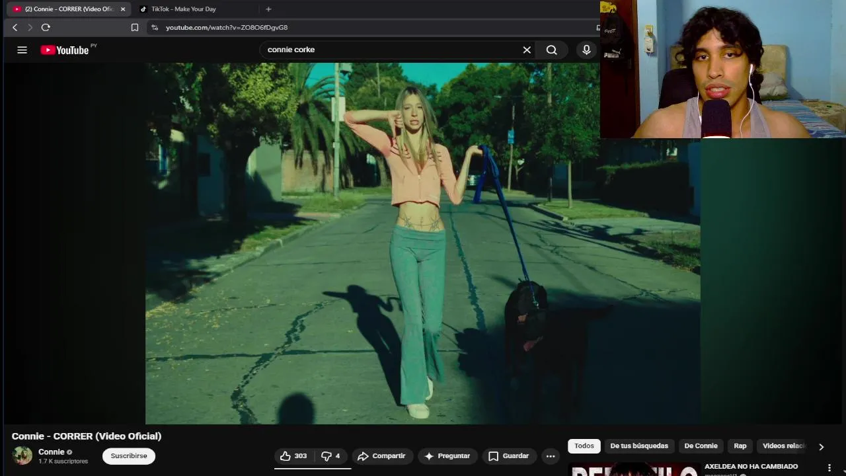Open more actions three-dot menu
This screenshot has width=846, height=476.
coord(551,456)
